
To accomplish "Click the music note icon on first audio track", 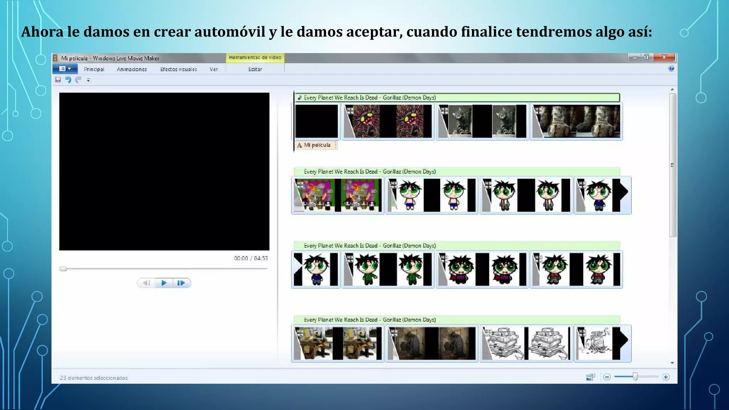I will click(x=299, y=98).
